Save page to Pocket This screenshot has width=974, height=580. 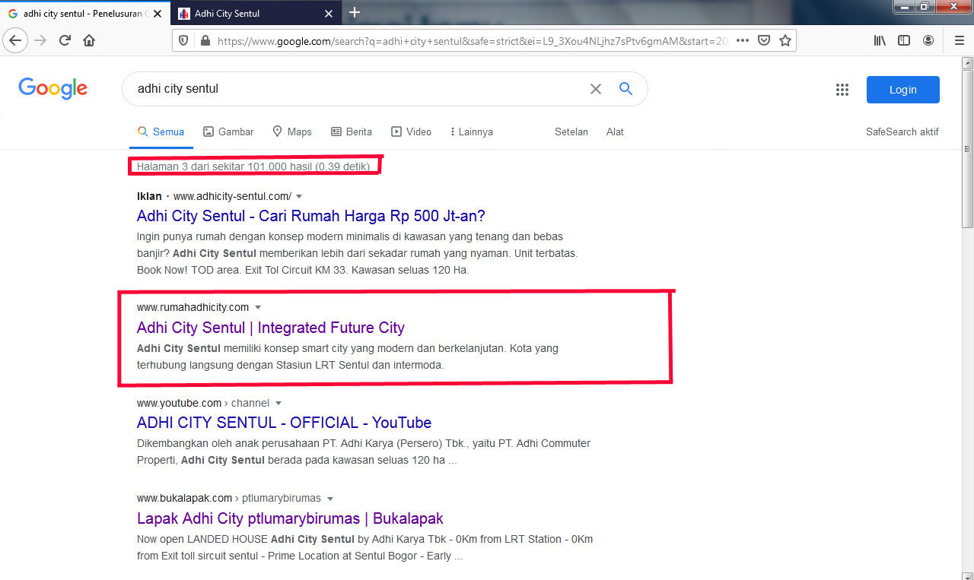pyautogui.click(x=764, y=40)
